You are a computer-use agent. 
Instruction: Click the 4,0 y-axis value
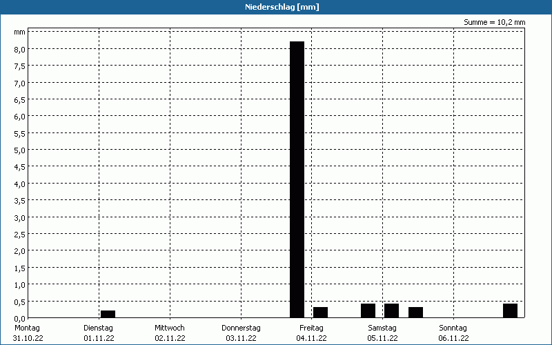[20, 184]
